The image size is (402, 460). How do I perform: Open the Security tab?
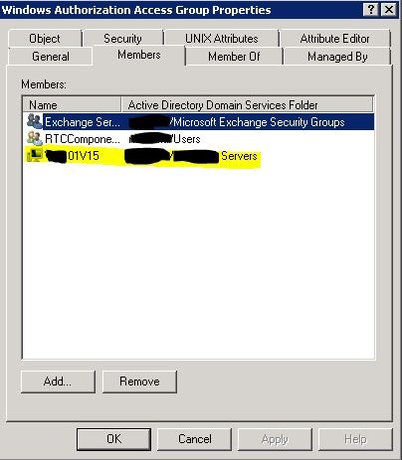122,39
